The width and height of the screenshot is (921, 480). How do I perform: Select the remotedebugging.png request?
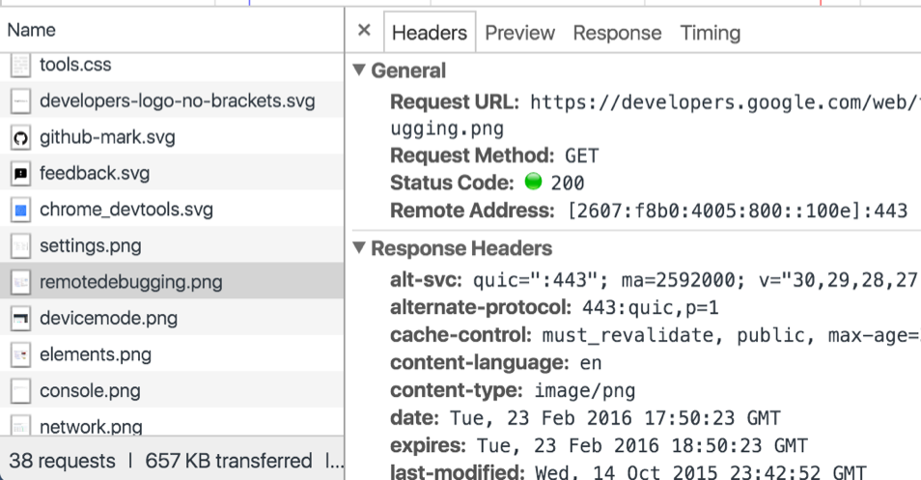[x=172, y=282]
